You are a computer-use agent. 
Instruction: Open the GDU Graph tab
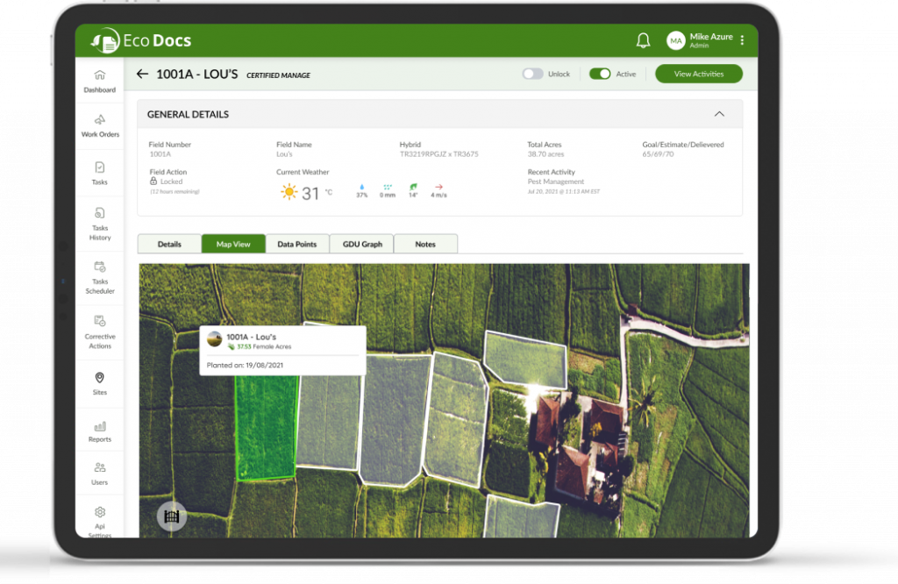click(361, 244)
